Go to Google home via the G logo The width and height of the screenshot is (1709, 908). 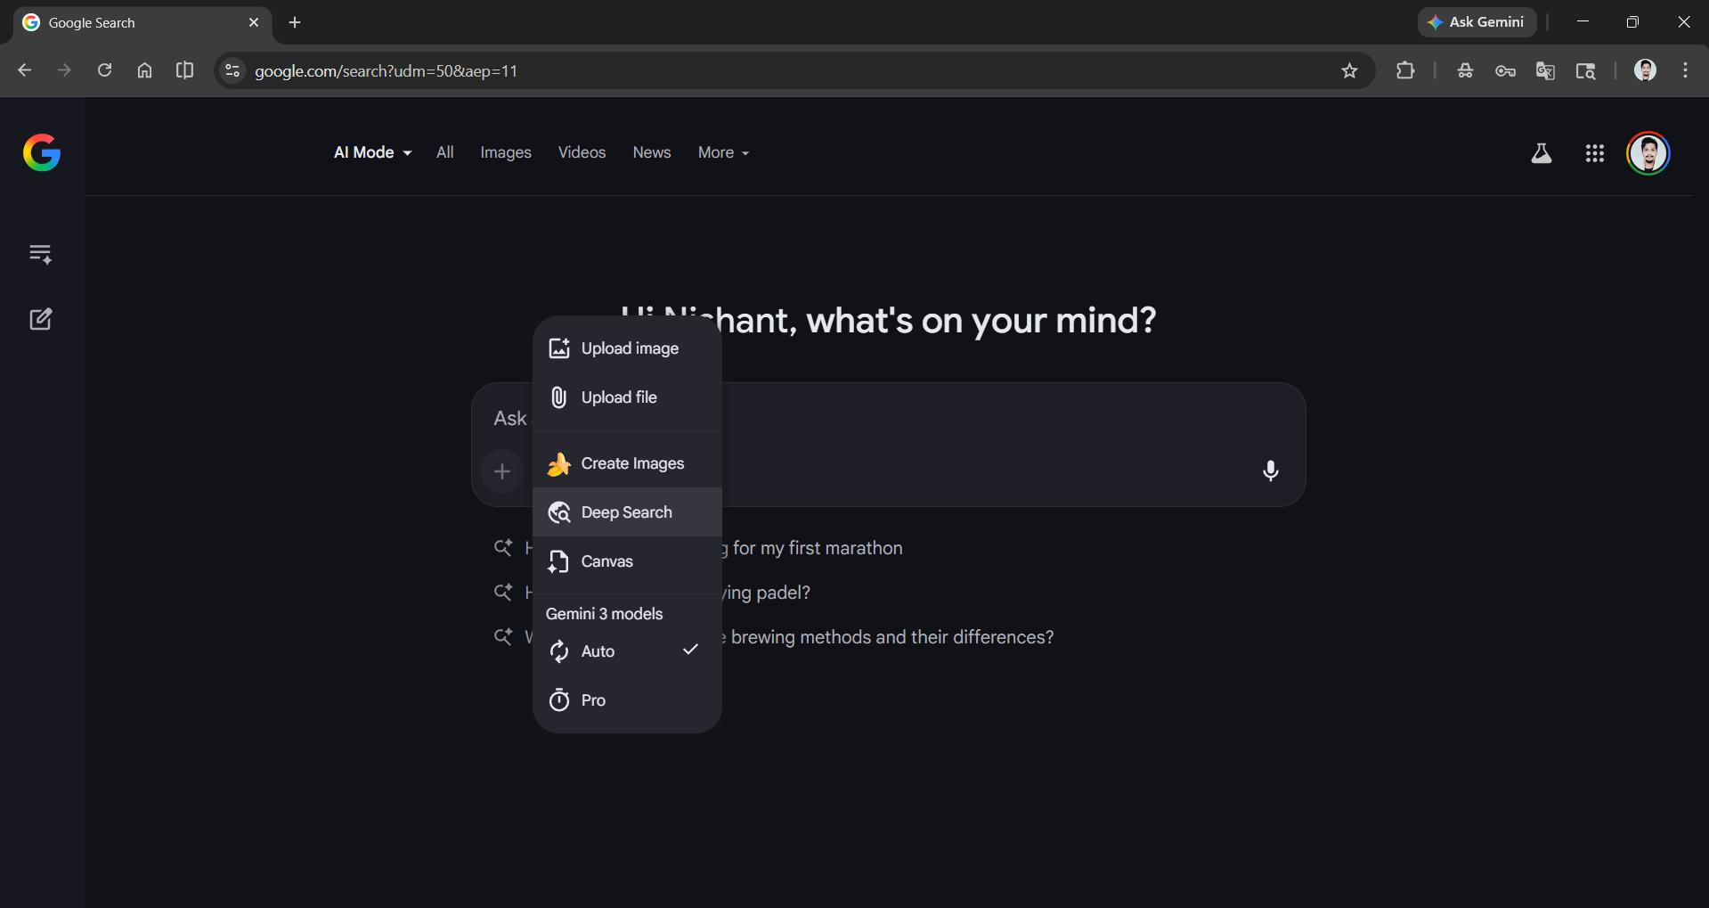[41, 152]
